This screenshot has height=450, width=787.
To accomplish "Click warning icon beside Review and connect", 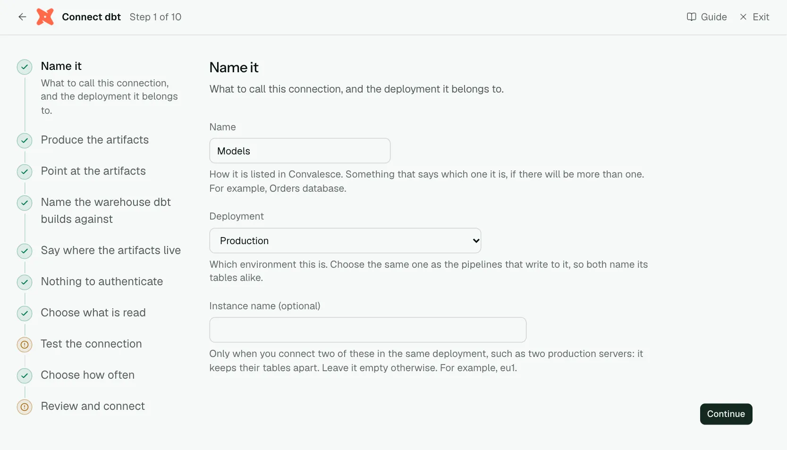I will pos(25,407).
